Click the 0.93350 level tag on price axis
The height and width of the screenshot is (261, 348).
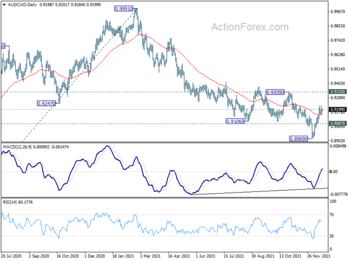click(338, 92)
